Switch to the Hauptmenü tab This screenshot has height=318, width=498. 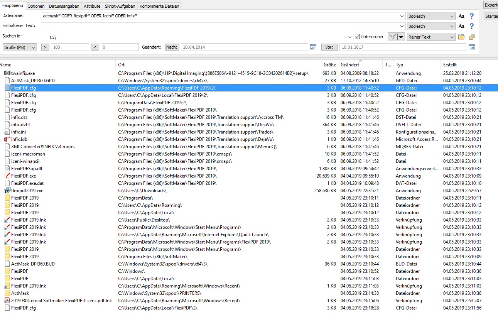pyautogui.click(x=12, y=6)
